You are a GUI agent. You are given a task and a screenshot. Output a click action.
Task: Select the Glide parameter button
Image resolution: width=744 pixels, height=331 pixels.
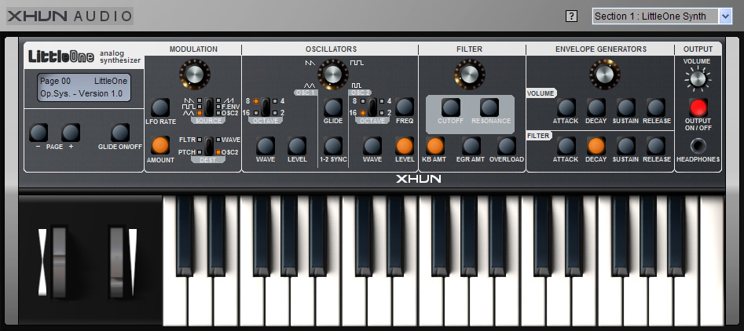point(333,108)
